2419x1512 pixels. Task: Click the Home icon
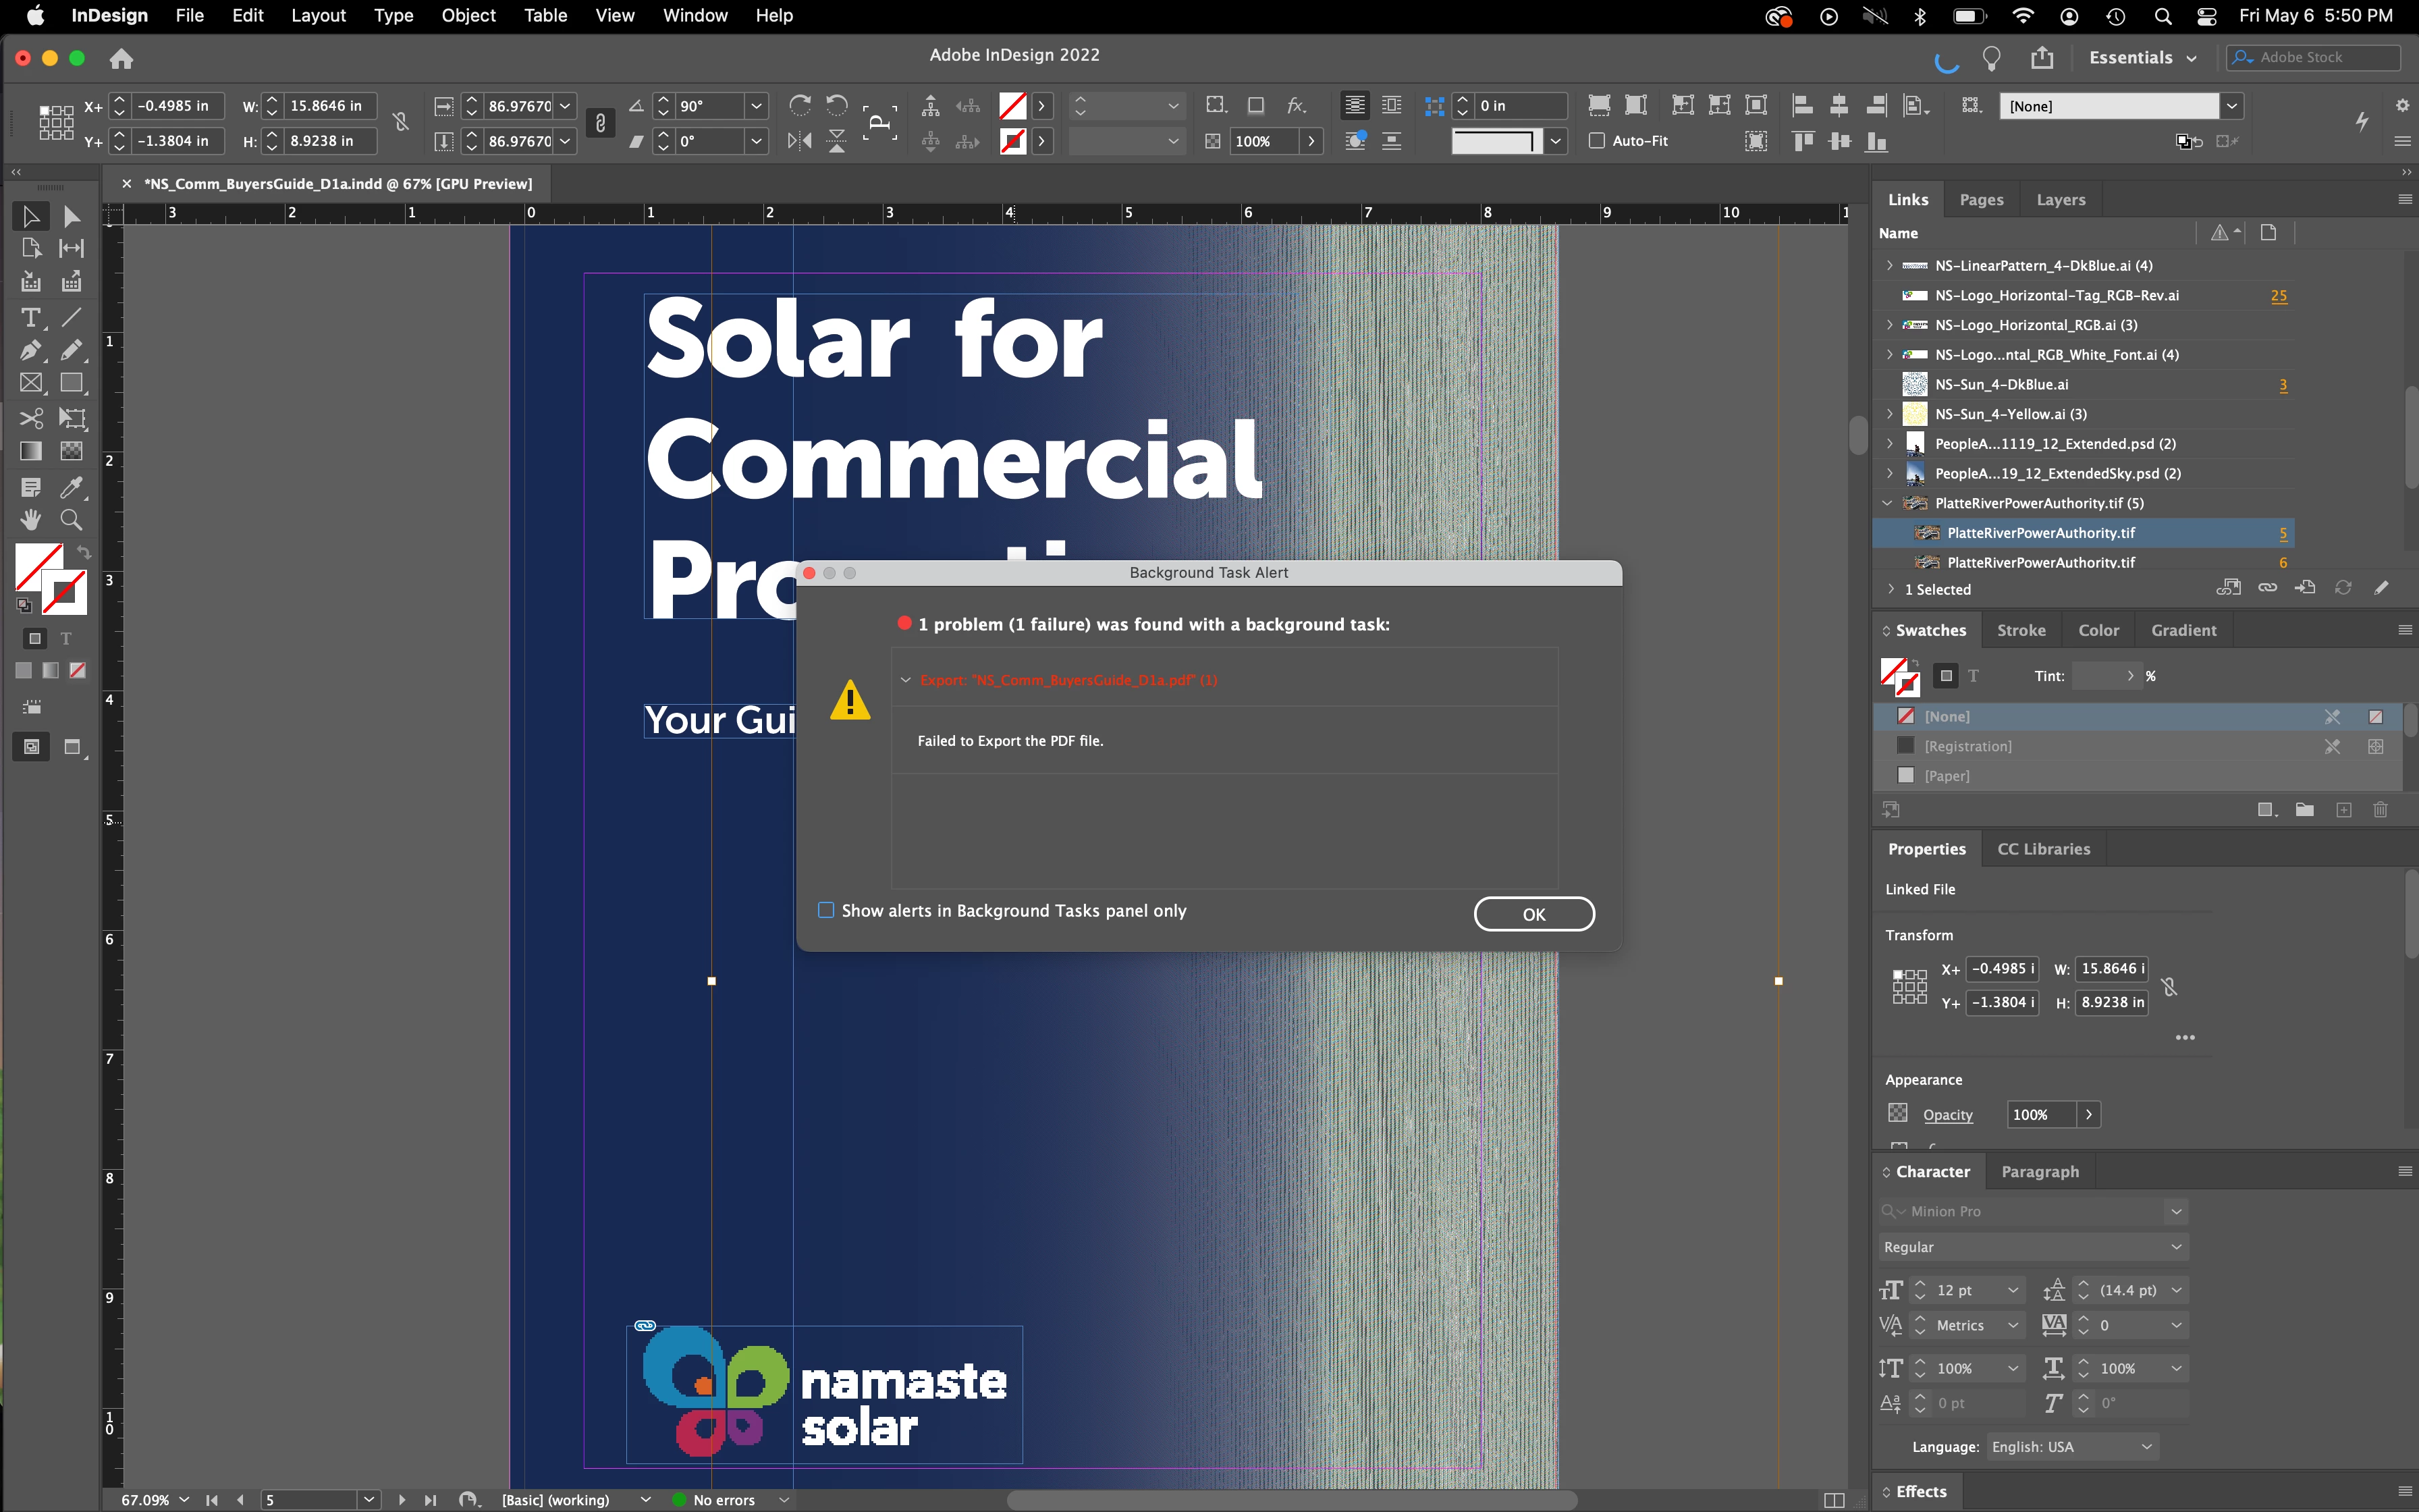[121, 58]
